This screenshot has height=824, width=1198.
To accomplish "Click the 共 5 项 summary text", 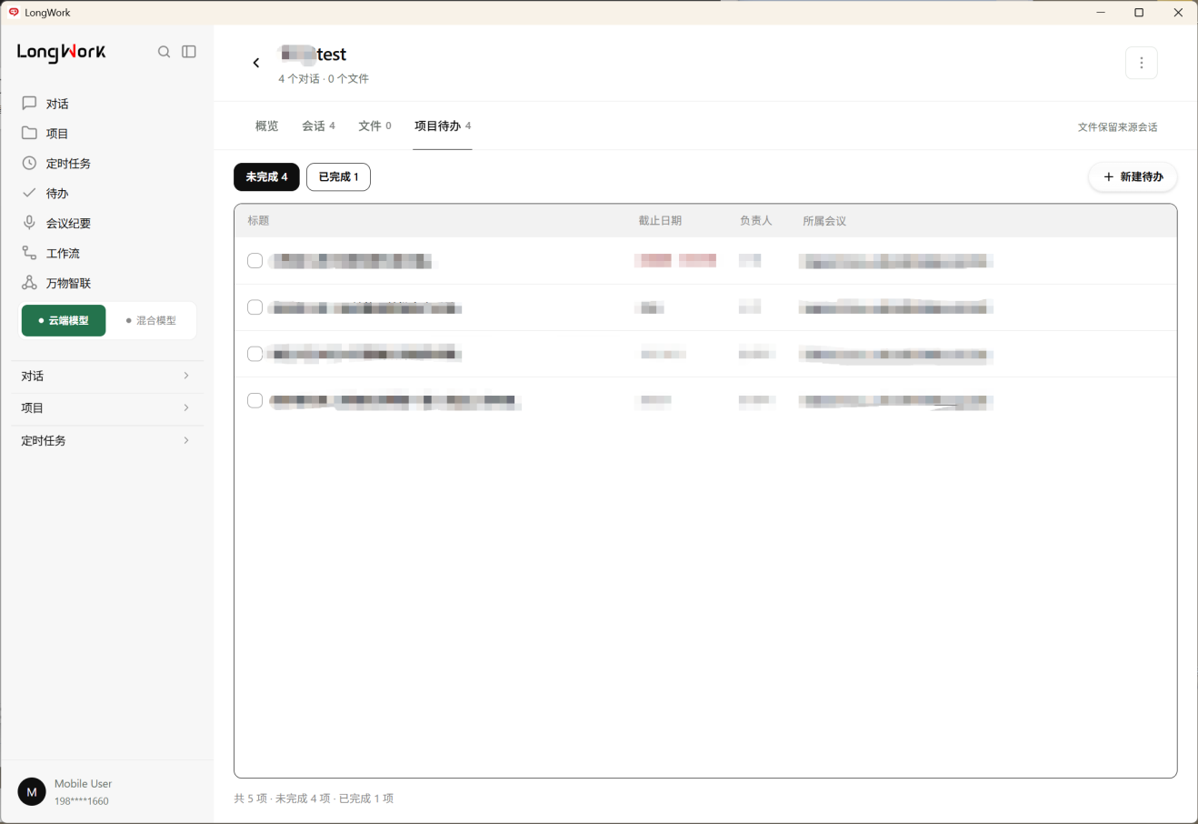I will click(x=250, y=799).
